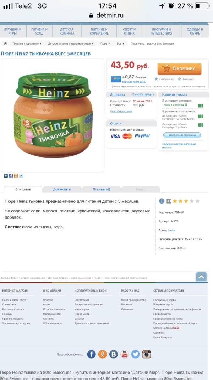
Task: Open the Документы tab
Action: 62,189
